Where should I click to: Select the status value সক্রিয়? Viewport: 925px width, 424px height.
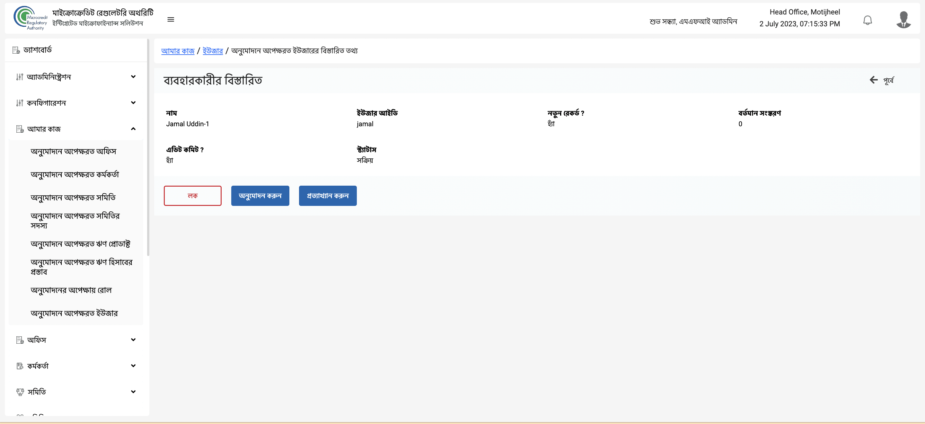365,161
